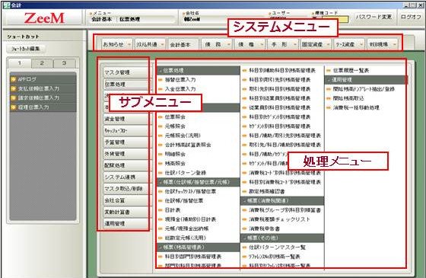426x278 pixels.
Task: Click the folder icon beside APログ shortcut
Action: 14,80
